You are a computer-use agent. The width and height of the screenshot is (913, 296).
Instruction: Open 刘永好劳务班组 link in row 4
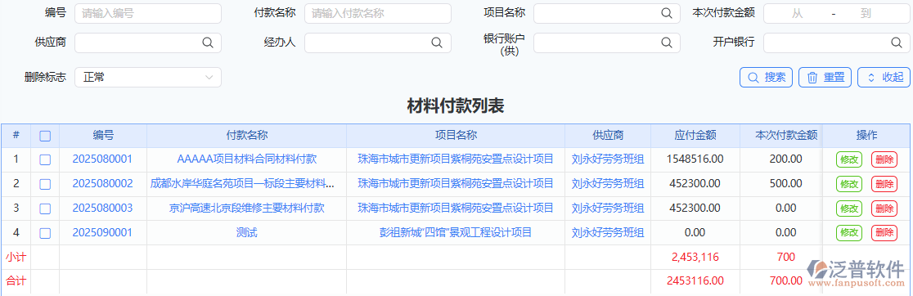pos(608,232)
